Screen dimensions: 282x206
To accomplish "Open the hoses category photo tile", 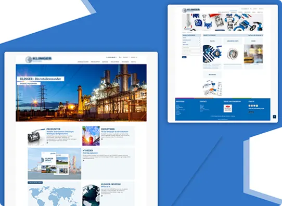I will 253,54.
